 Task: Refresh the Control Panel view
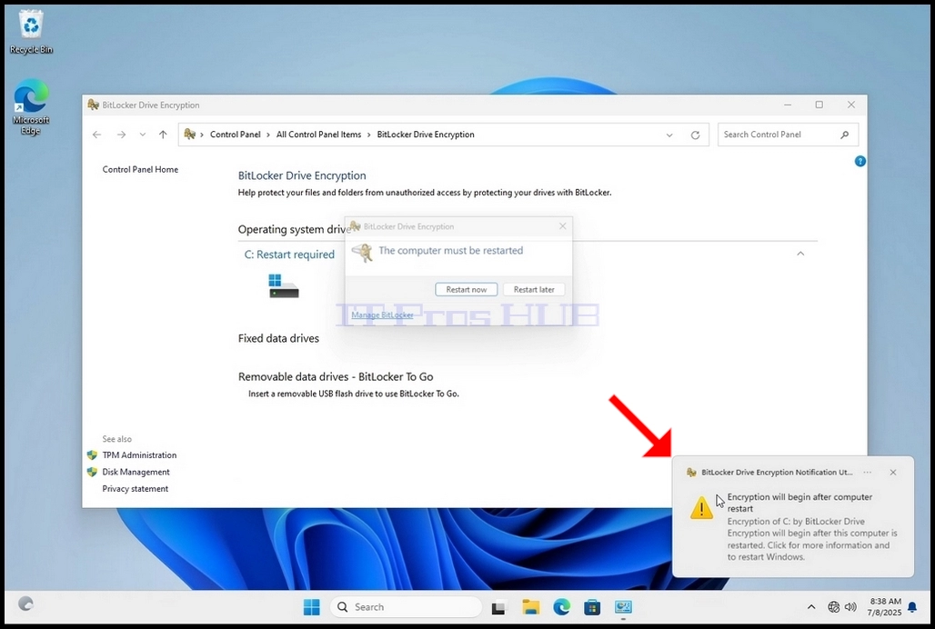[x=695, y=135]
